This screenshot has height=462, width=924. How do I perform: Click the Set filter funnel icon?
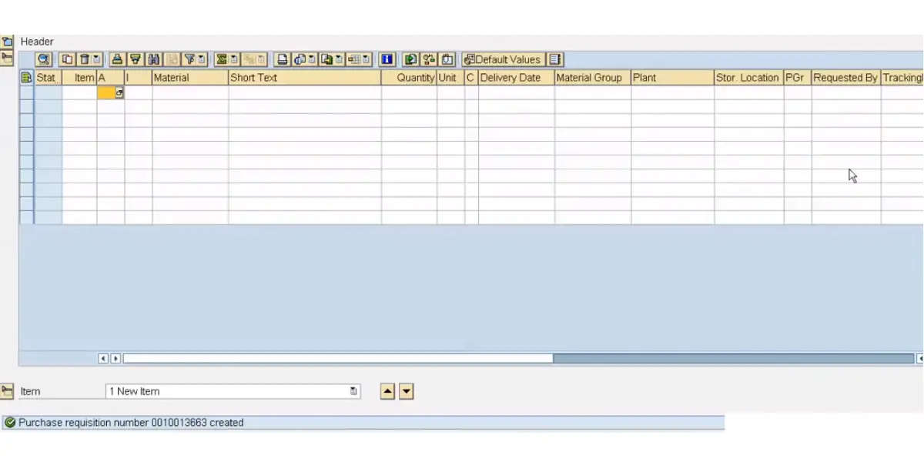tap(189, 59)
